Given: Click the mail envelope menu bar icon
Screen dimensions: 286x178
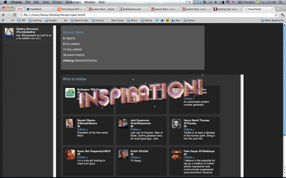Looking at the screenshot, I should pos(188,2).
